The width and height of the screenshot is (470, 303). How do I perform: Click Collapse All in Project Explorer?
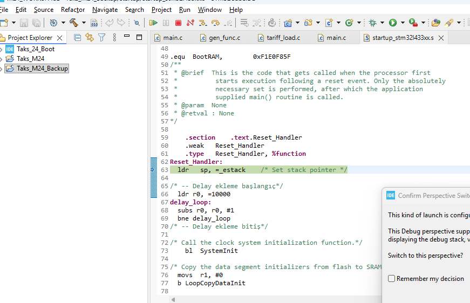(77, 38)
